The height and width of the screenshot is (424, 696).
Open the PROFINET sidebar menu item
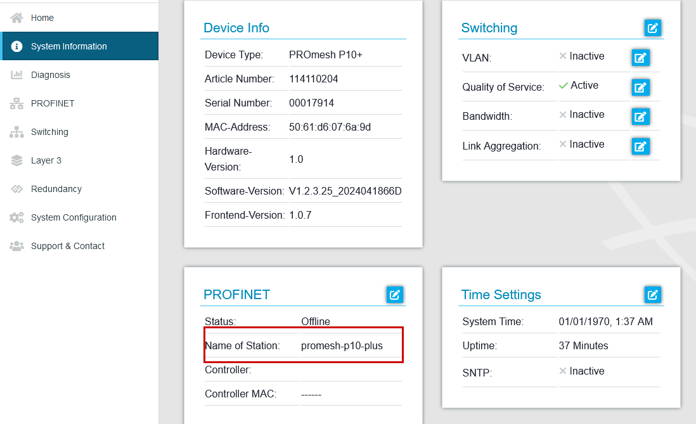79,103
